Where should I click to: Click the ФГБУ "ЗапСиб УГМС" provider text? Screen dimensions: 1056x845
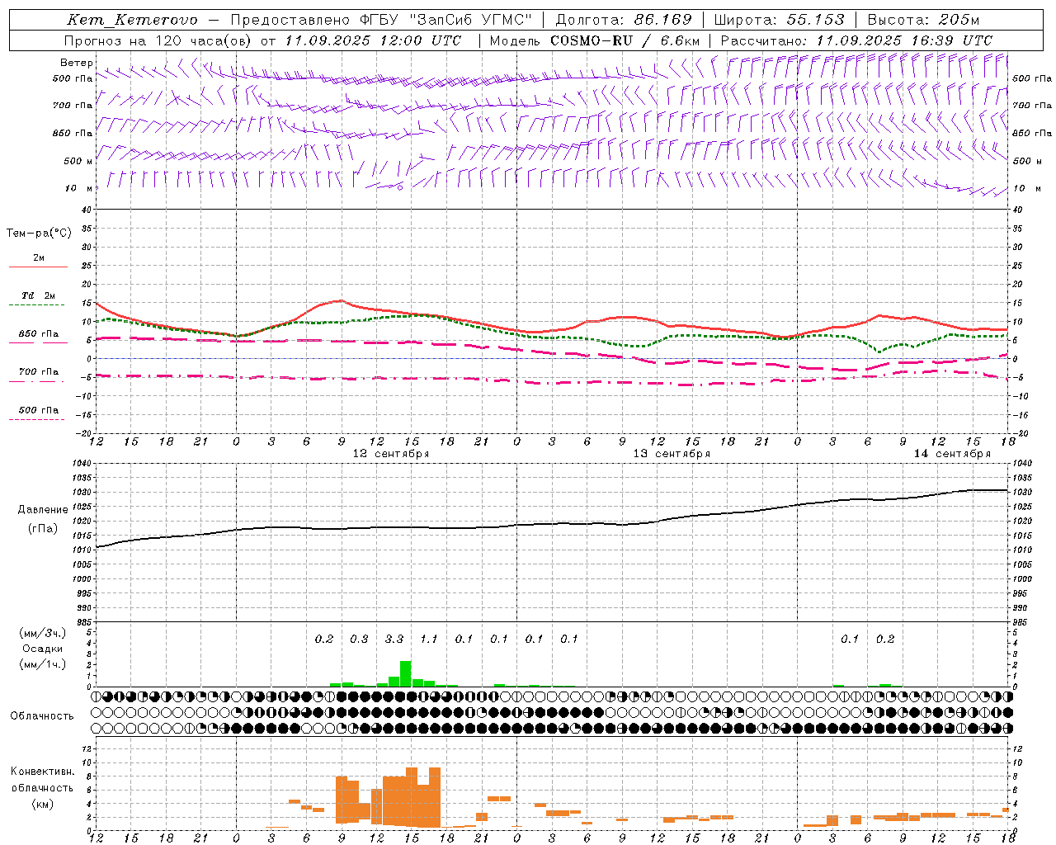point(446,20)
